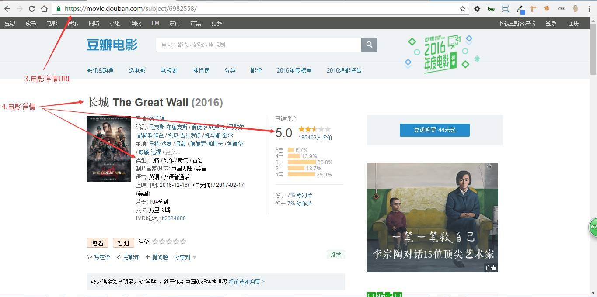
Task: Click the 写影评 pencil link
Action: [x=128, y=257]
